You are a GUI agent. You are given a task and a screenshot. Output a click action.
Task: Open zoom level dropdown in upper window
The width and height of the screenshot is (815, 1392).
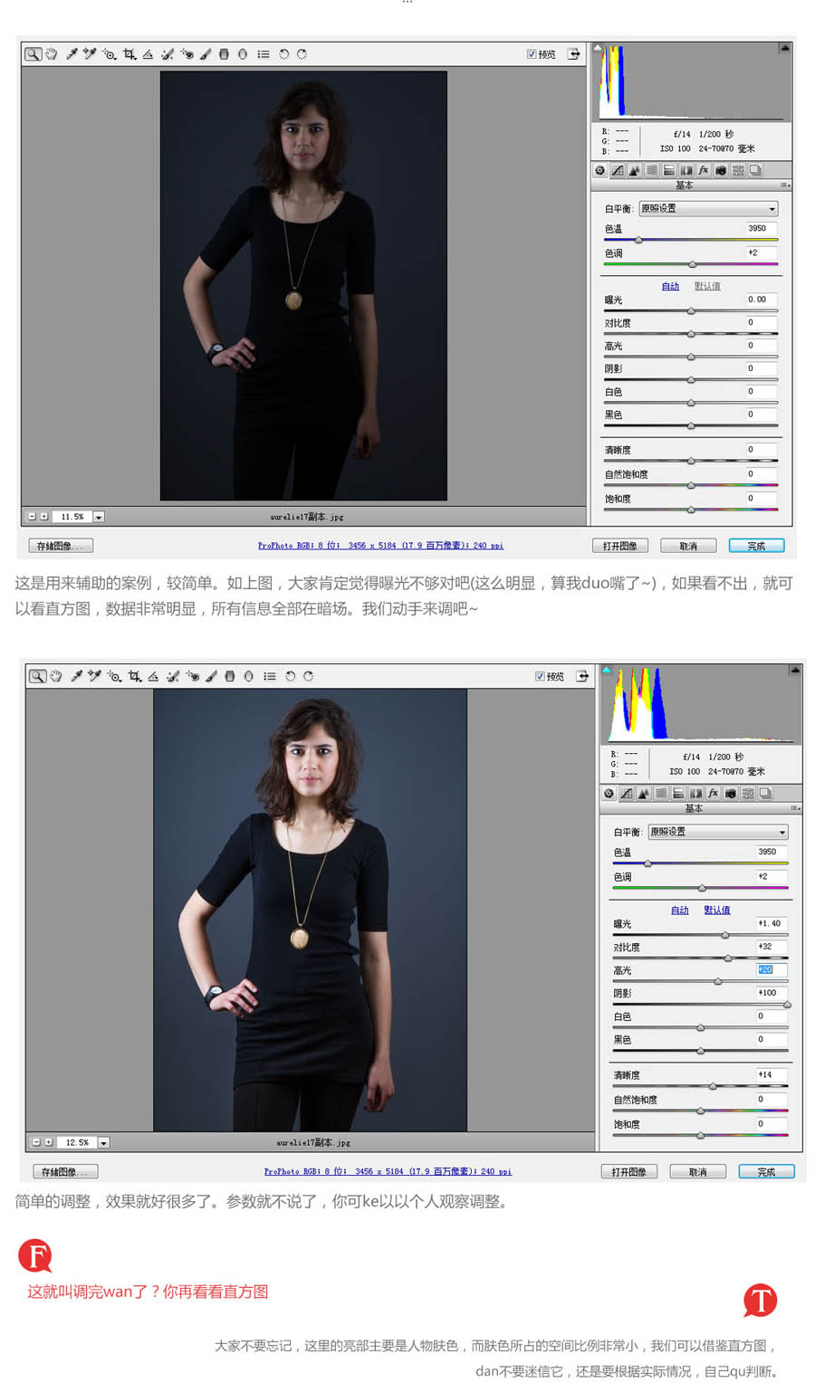pyautogui.click(x=99, y=517)
